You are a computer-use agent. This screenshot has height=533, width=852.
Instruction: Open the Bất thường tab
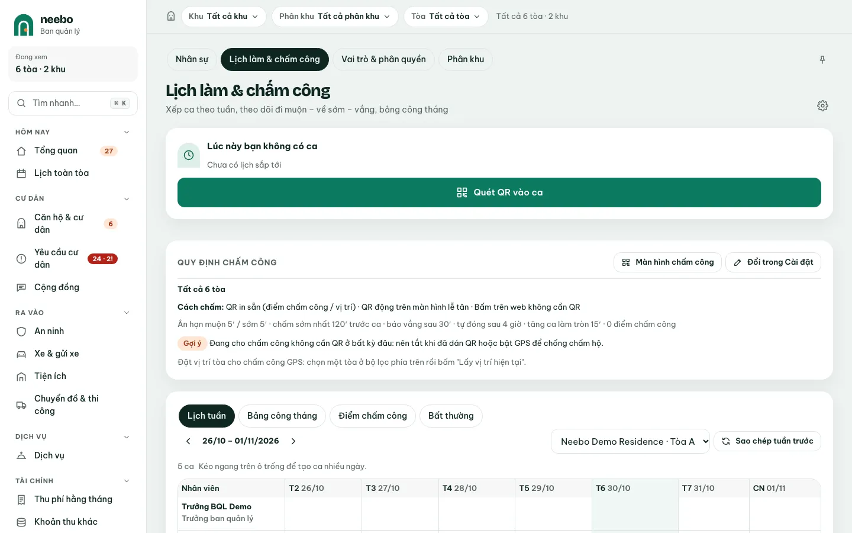(451, 416)
